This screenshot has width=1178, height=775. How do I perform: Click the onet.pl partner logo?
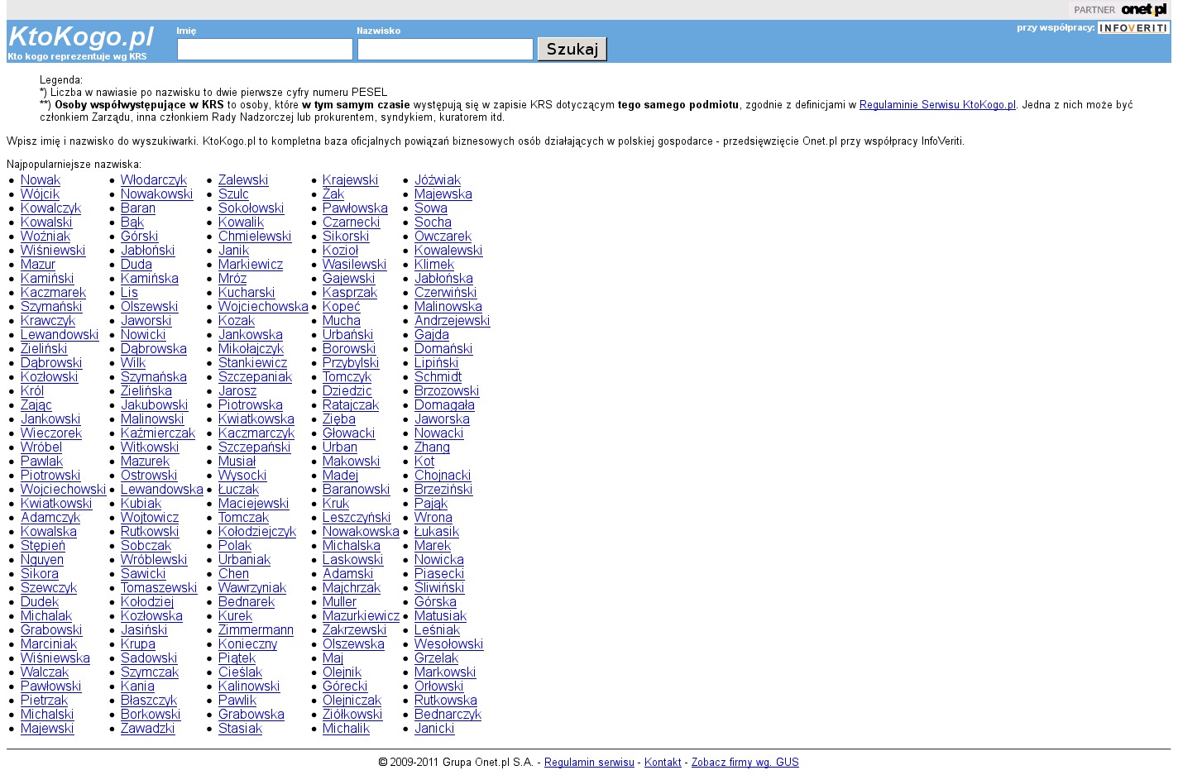tap(1143, 10)
